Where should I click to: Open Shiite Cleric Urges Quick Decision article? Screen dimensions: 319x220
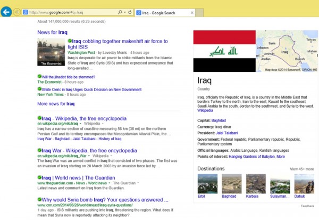click(x=91, y=89)
